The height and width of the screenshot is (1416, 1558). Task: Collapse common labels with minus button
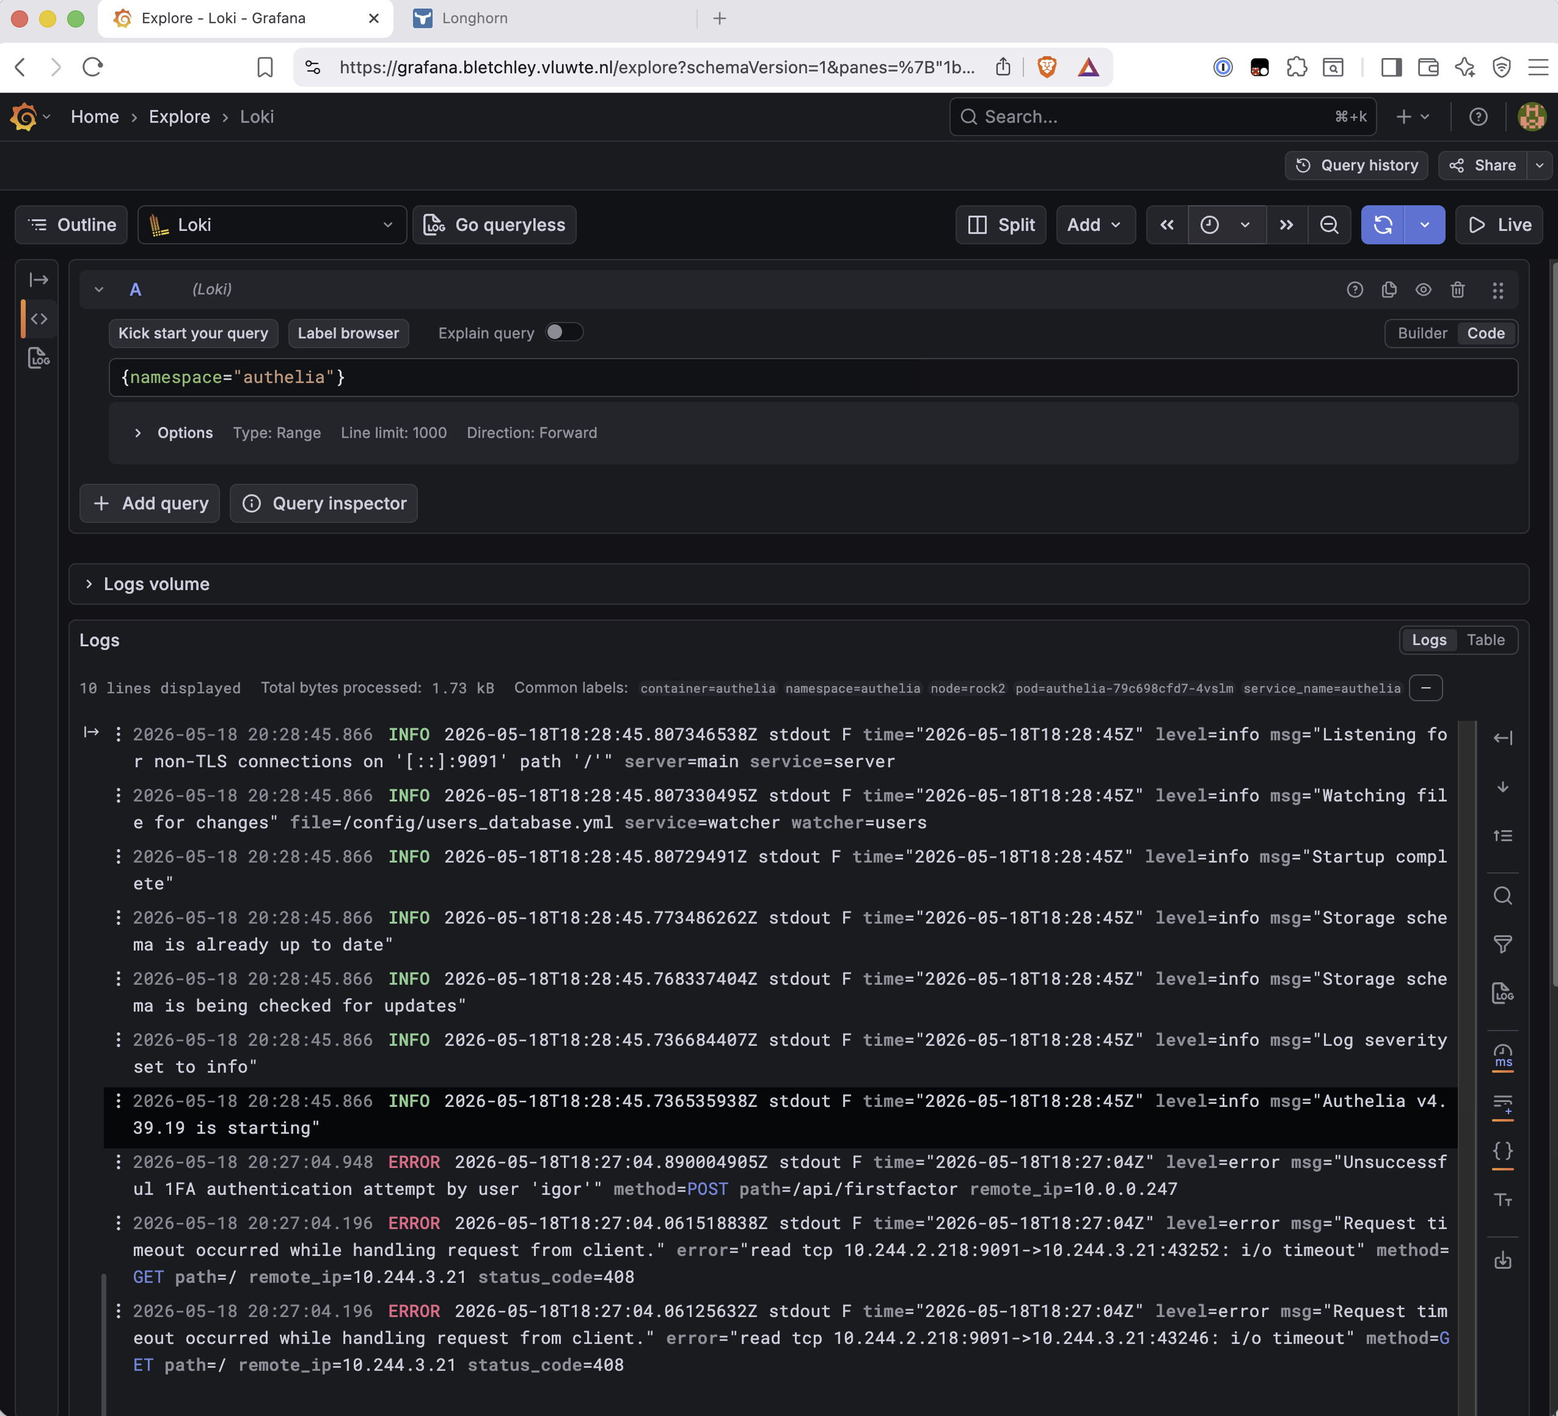pyautogui.click(x=1426, y=687)
